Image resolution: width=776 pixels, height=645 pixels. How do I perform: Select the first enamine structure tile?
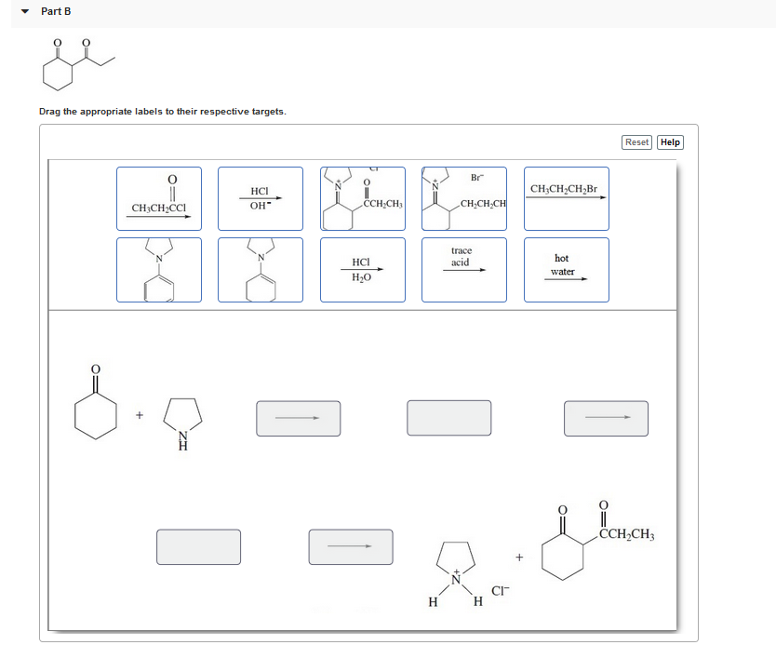point(158,269)
